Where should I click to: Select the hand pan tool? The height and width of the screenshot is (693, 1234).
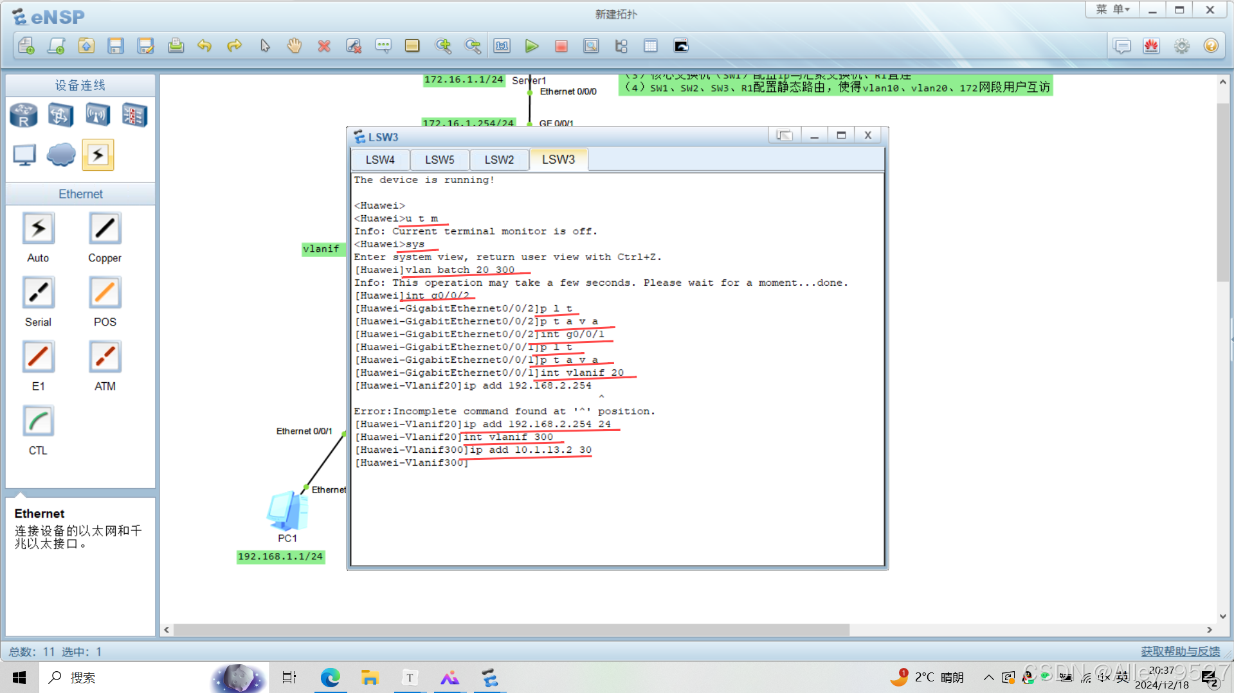[295, 46]
